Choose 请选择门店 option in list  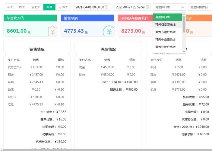[x=168, y=17]
